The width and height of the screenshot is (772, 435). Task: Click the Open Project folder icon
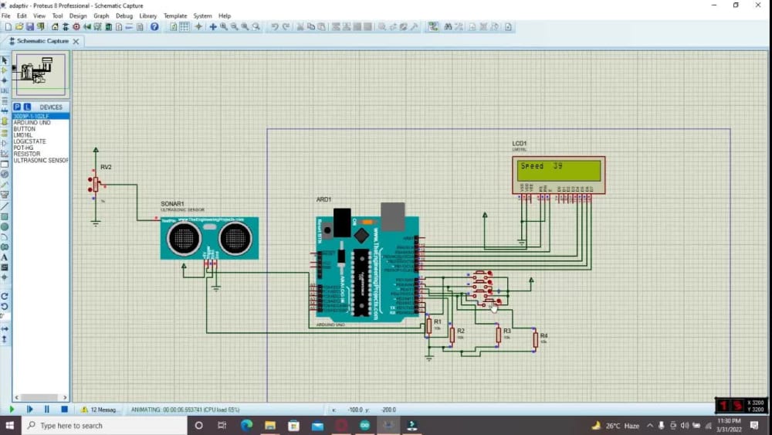19,26
